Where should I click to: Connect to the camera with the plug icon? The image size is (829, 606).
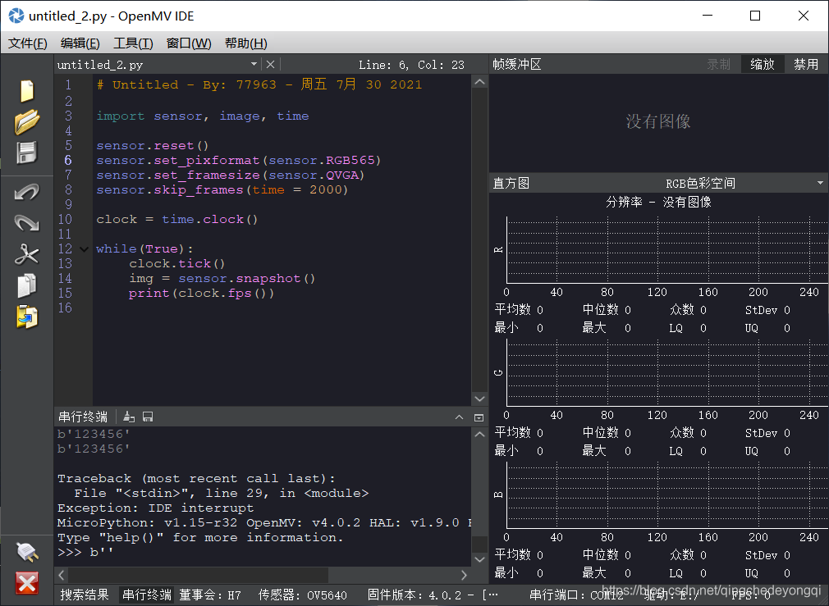tap(26, 552)
